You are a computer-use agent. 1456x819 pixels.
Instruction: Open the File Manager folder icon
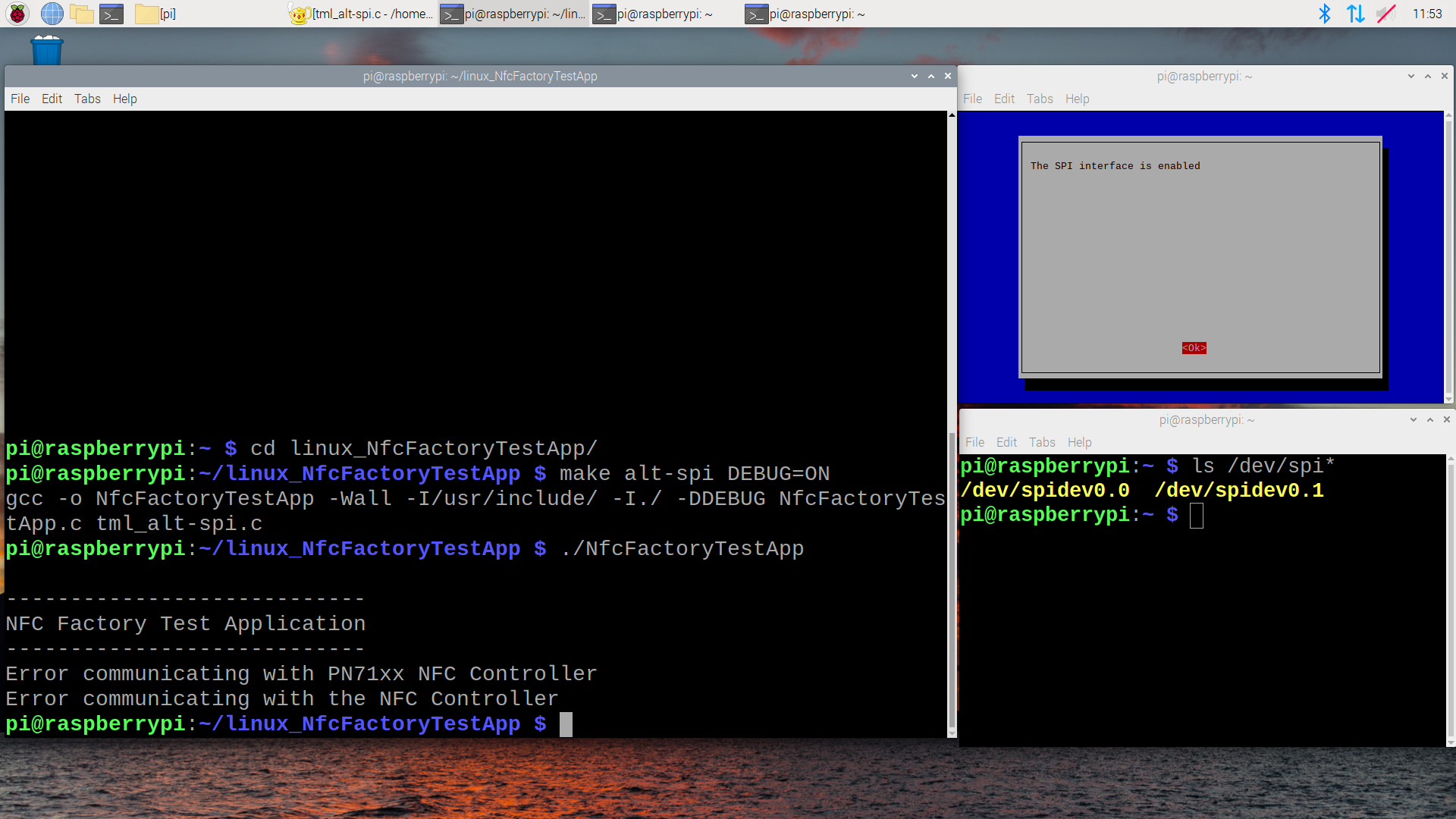pos(81,14)
